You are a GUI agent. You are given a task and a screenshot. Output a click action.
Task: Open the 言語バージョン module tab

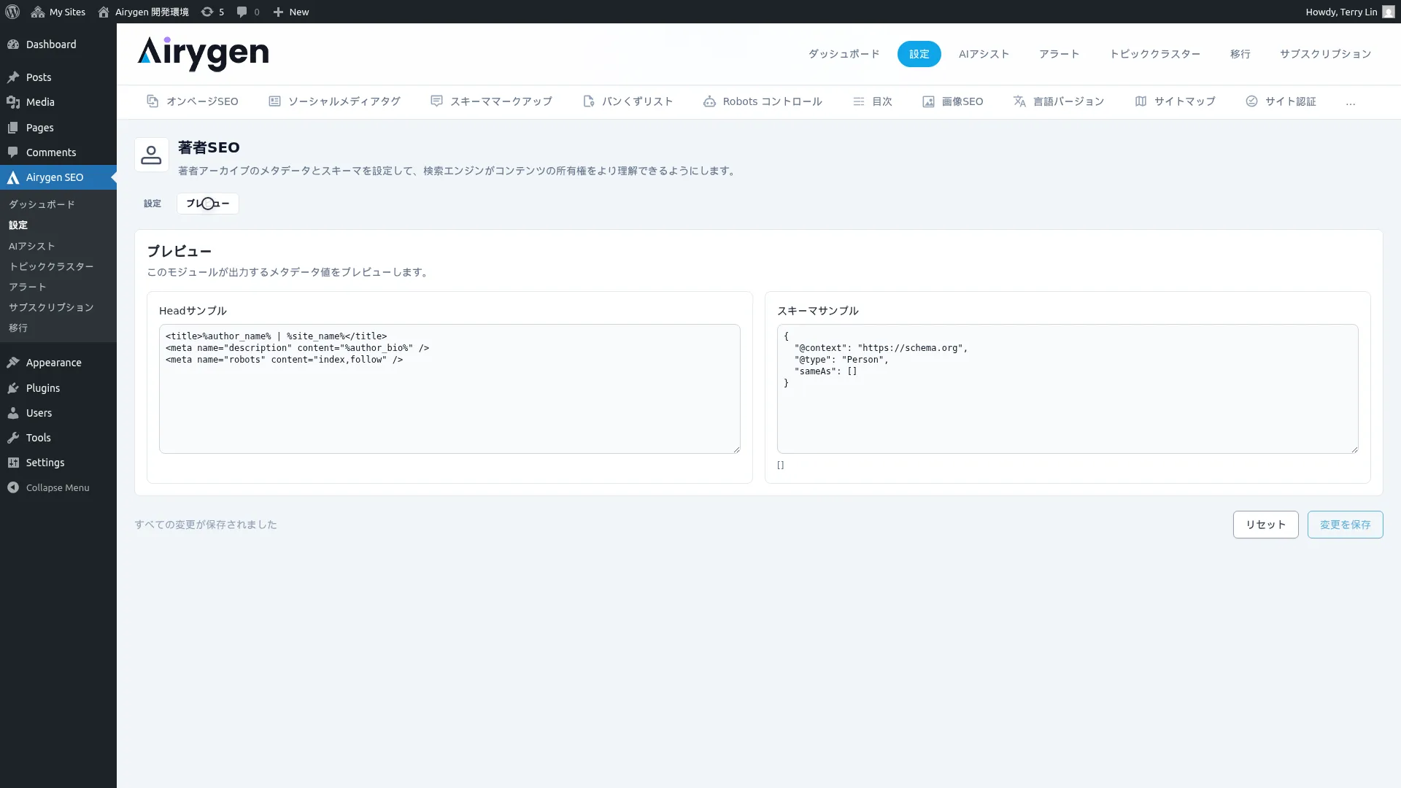click(1058, 101)
